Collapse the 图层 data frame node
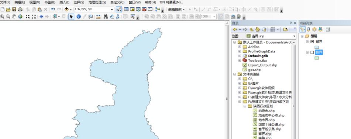This screenshot has width=351, height=139. [302, 36]
